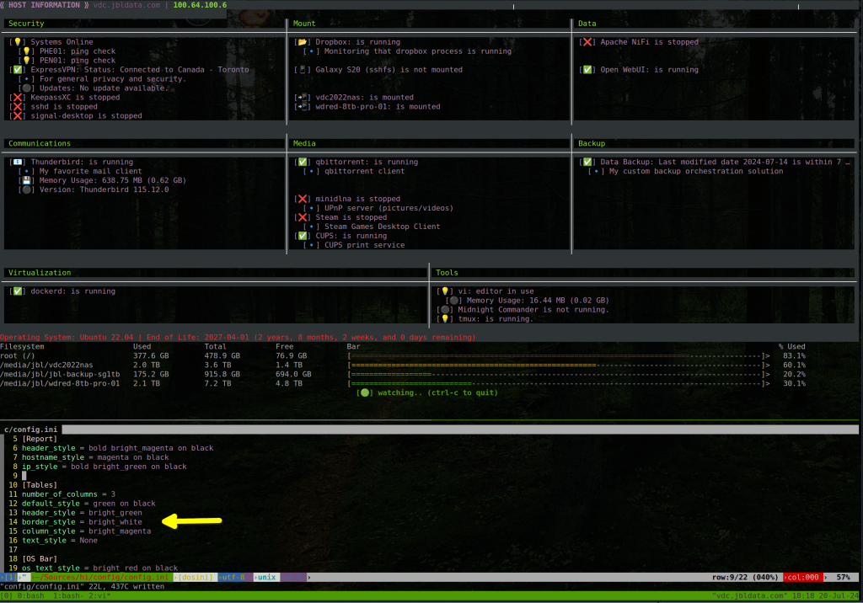Click the mount icon beside vdc2022nas

click(x=303, y=98)
